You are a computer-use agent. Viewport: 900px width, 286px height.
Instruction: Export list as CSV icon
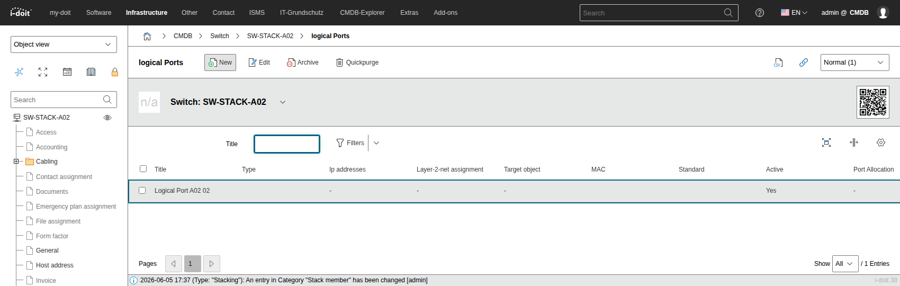[x=778, y=62]
